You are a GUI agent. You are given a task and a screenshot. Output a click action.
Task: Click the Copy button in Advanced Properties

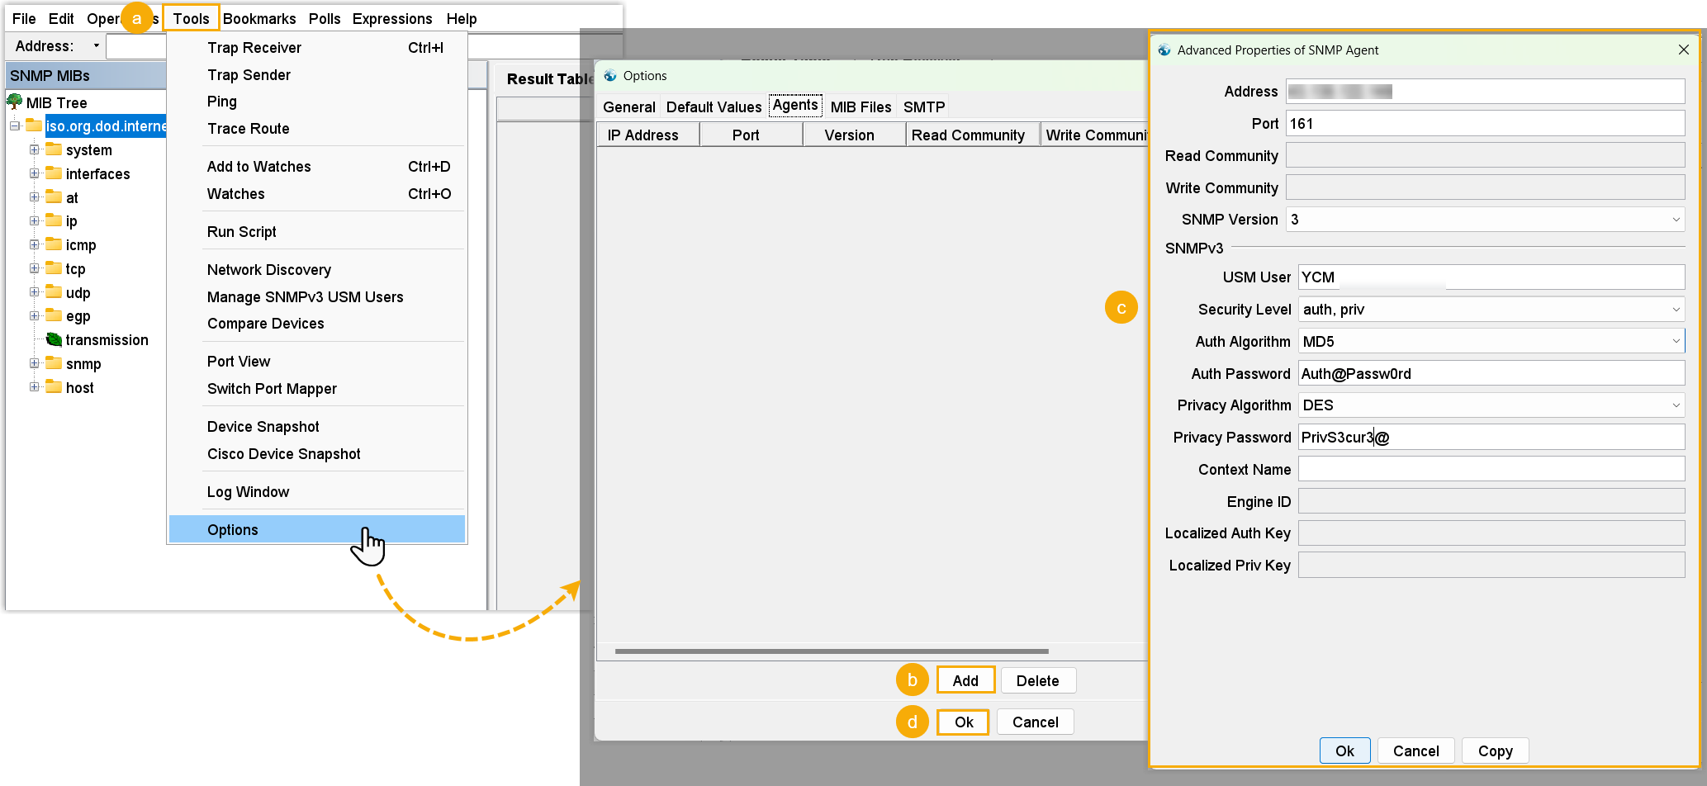tap(1495, 750)
